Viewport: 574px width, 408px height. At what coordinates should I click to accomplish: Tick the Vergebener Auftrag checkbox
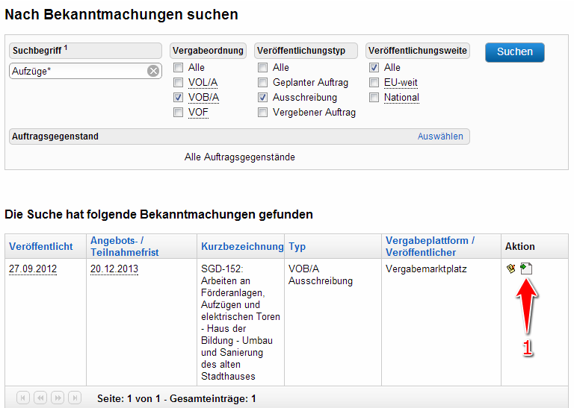[x=263, y=113]
